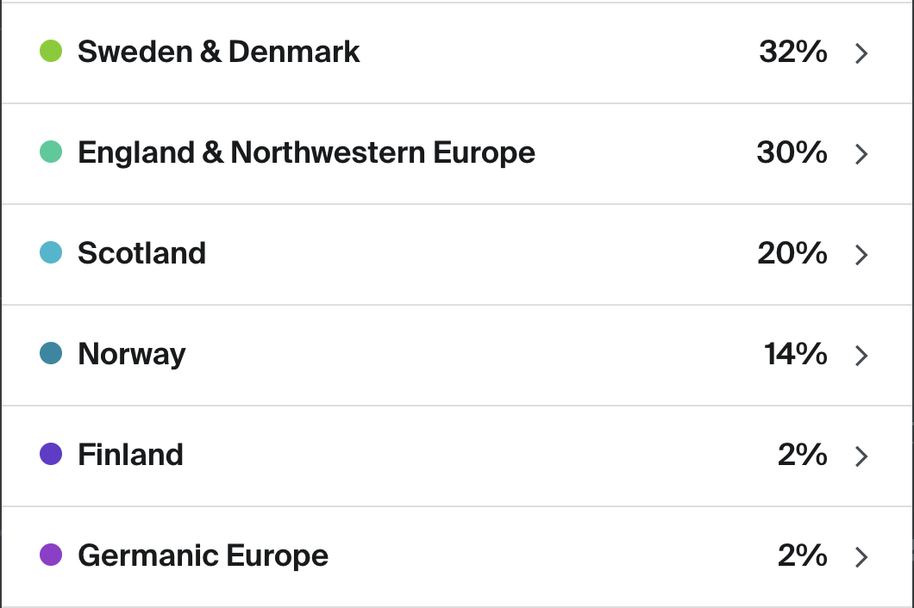Click the Norway region name
Viewport: 914px width, 608px height.
click(131, 354)
